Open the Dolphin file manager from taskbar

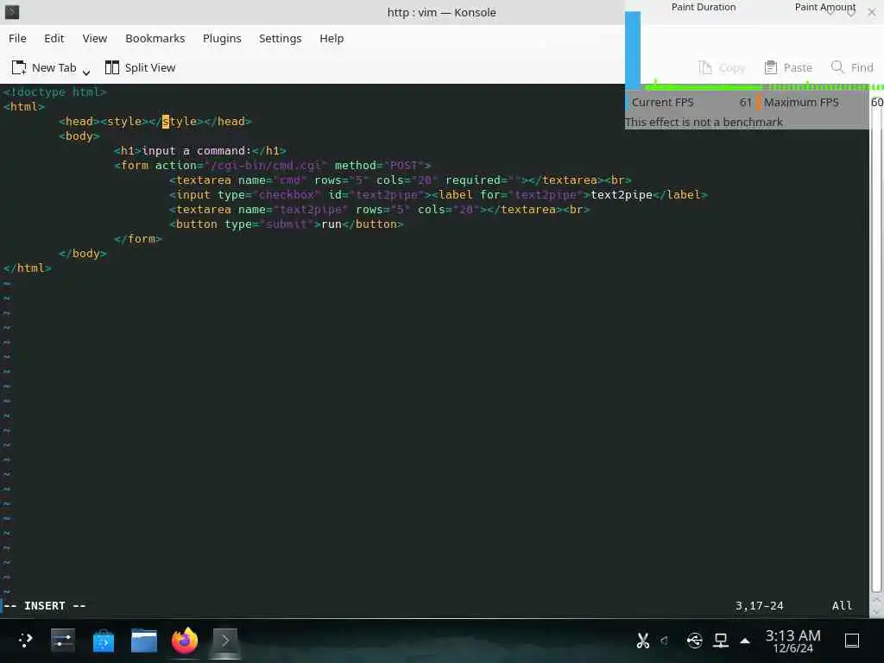tap(144, 641)
